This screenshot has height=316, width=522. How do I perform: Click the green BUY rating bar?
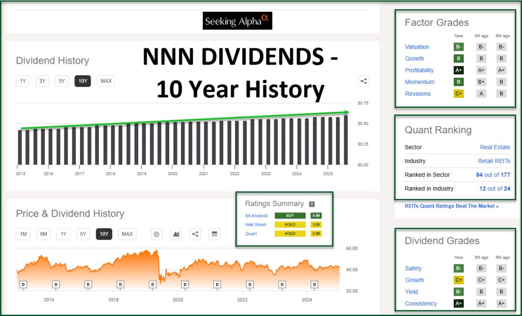290,216
